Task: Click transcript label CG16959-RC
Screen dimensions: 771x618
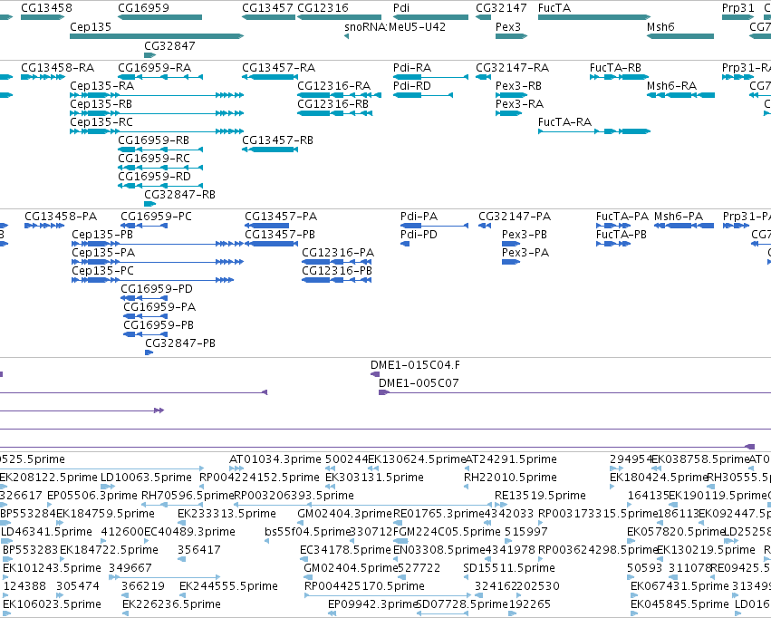Action: coord(154,159)
